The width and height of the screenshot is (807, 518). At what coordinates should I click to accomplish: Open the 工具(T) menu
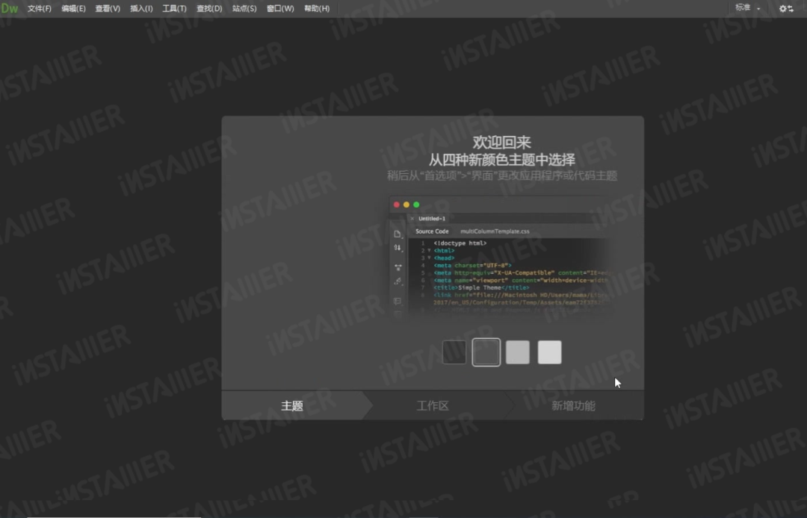(174, 8)
